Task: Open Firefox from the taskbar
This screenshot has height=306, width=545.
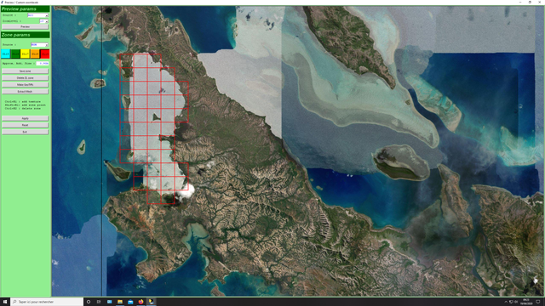Action: pos(141,302)
